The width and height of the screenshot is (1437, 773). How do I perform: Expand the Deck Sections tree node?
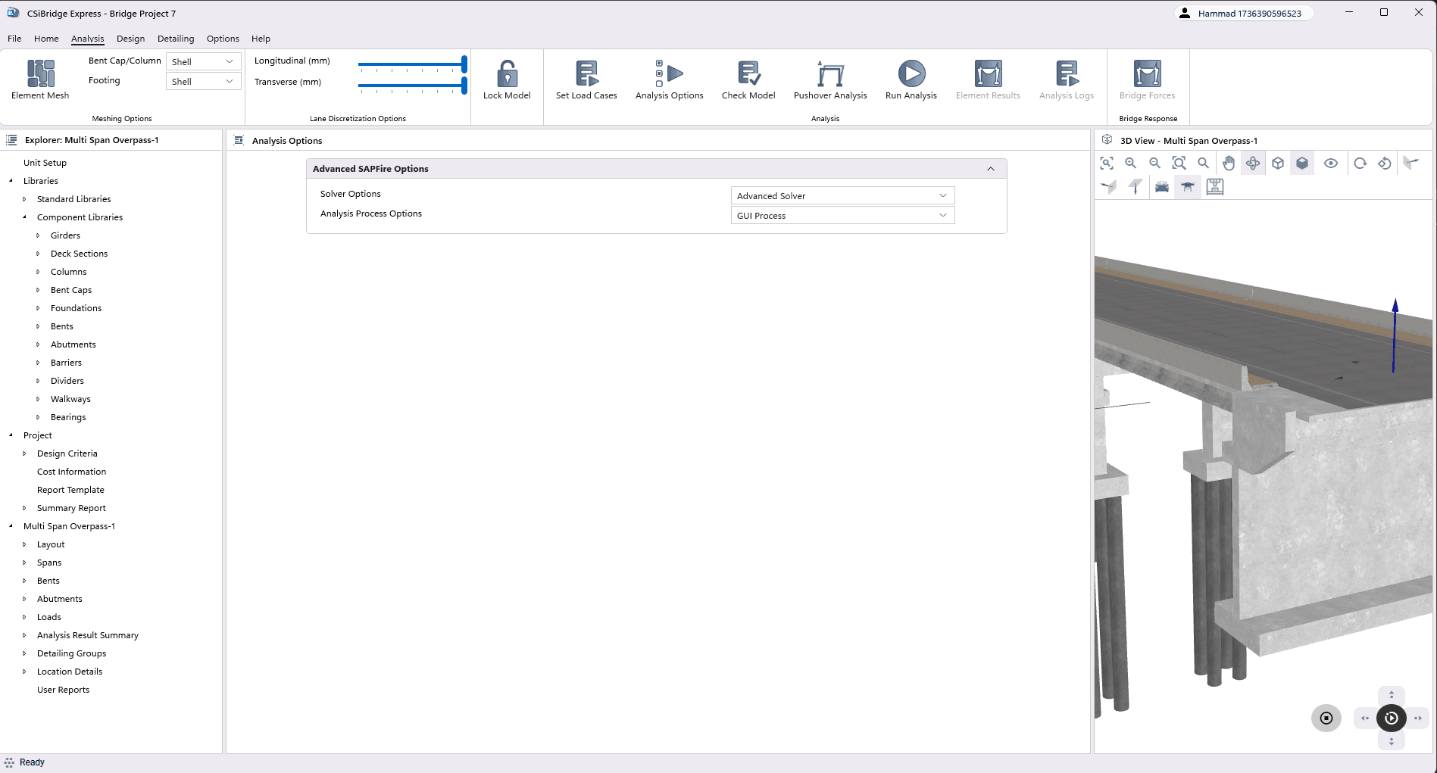(39, 253)
